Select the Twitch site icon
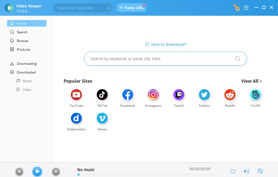 (179, 94)
